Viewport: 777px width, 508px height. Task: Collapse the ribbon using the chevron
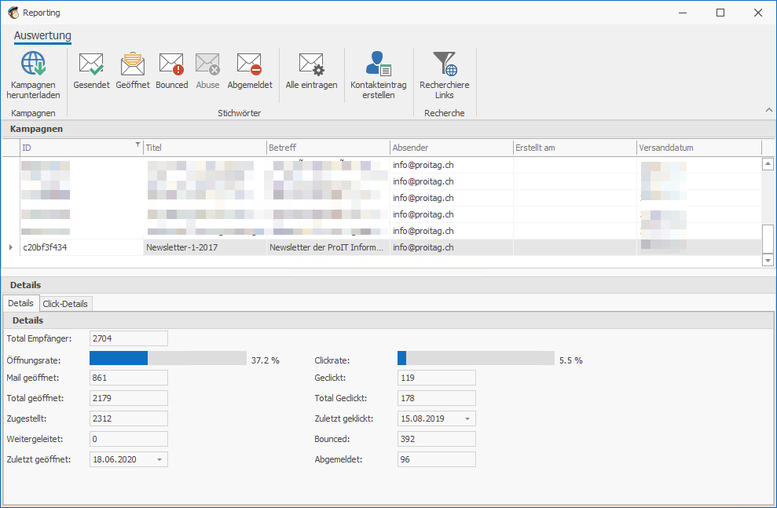coord(768,110)
